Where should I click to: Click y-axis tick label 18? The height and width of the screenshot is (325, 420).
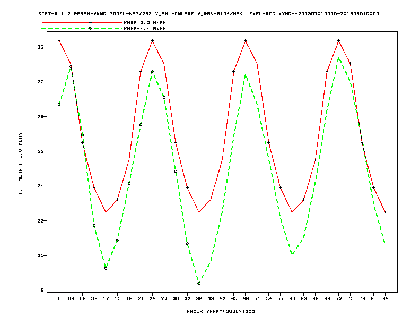40,290
